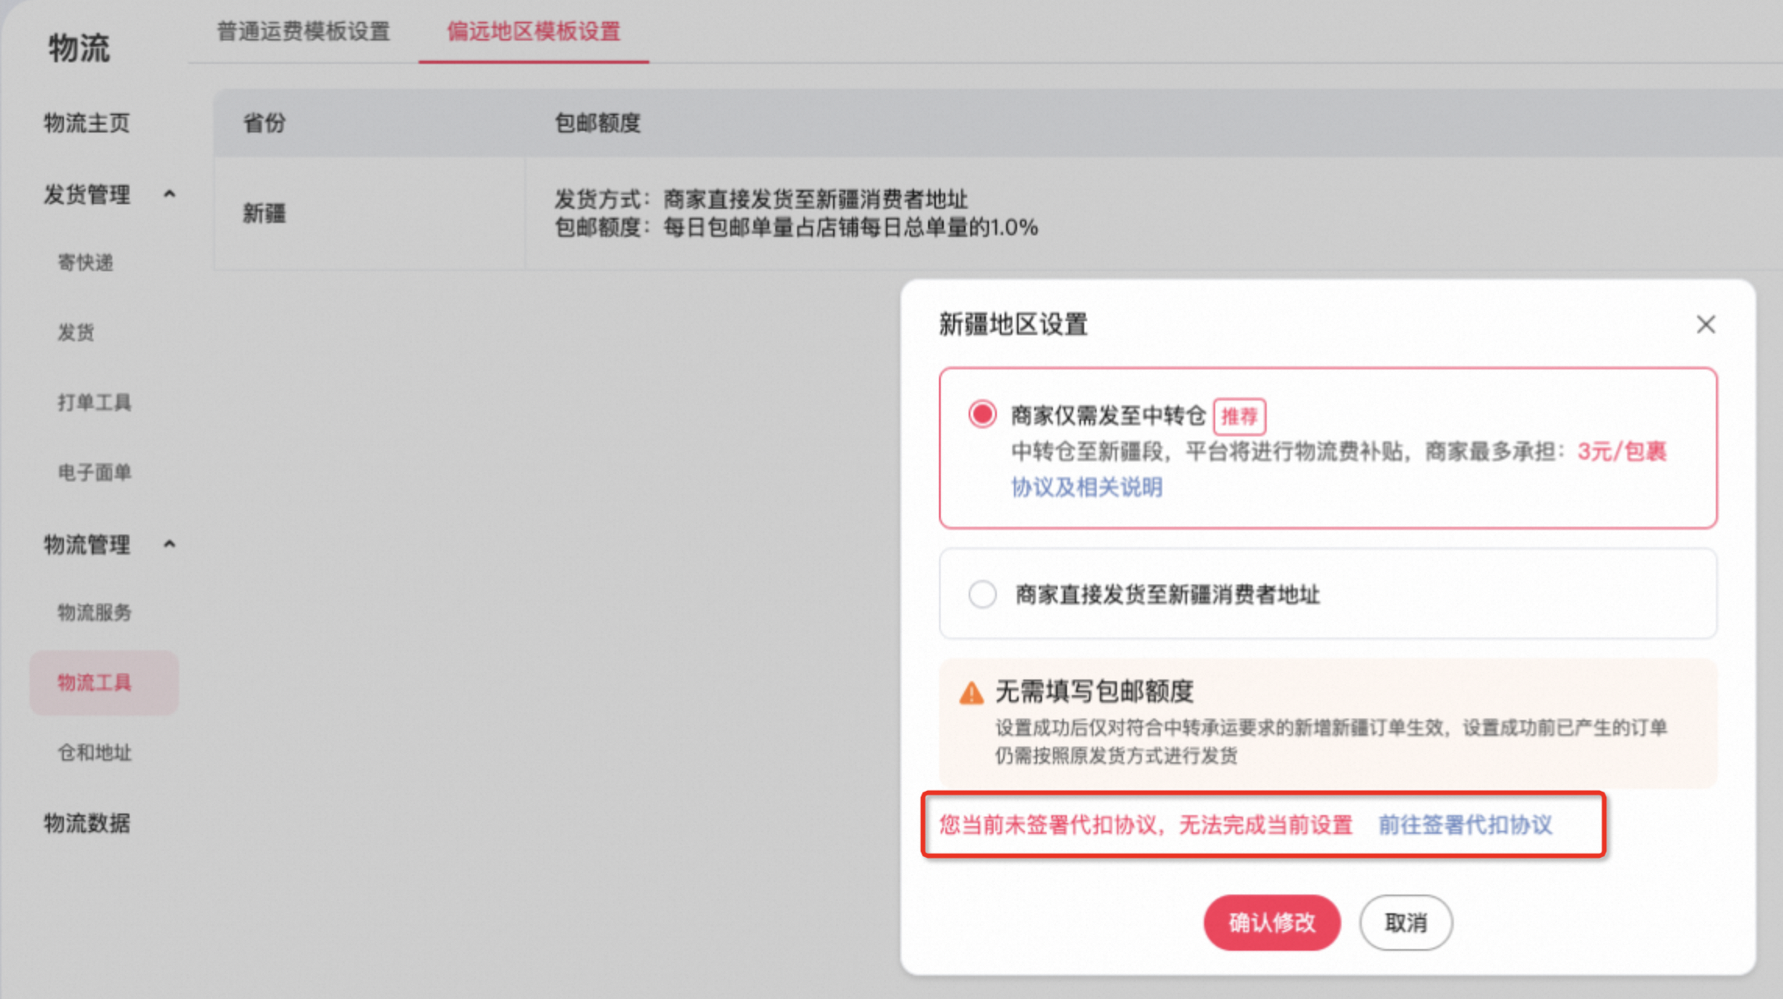Screen dimensions: 1783x999
Task: Click 协议及相关说明 link
Action: coord(1086,487)
